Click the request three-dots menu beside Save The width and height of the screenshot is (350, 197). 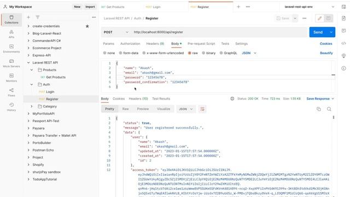(x=304, y=18)
